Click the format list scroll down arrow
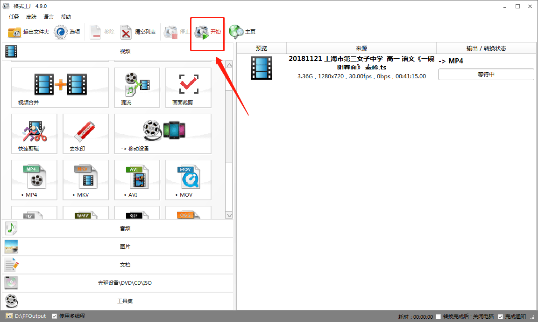 pos(229,215)
